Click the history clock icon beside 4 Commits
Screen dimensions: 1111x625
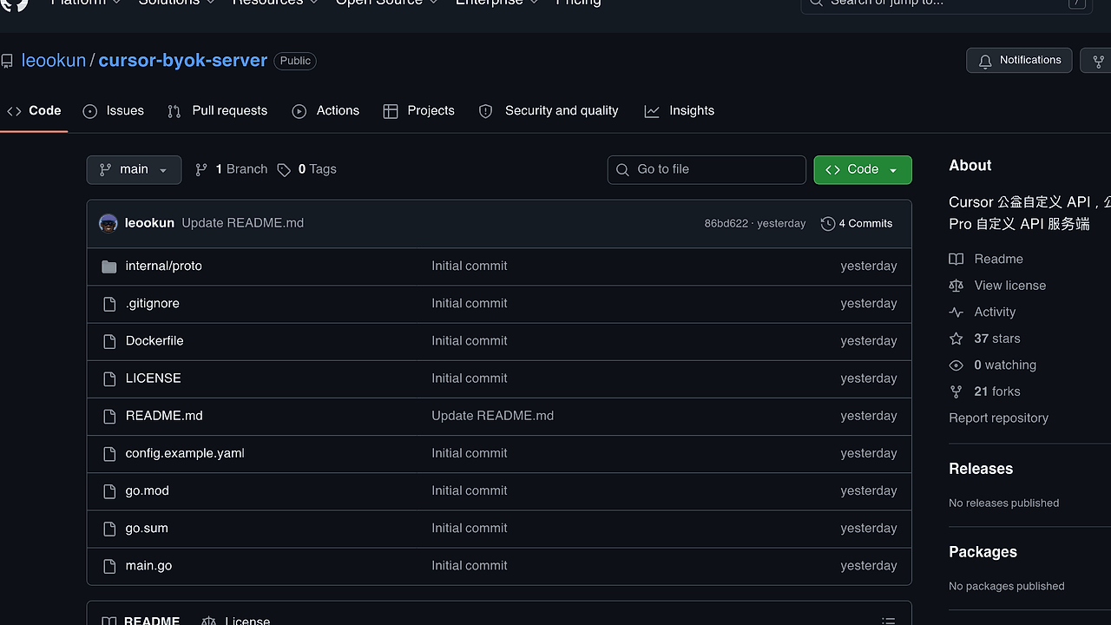pos(828,223)
